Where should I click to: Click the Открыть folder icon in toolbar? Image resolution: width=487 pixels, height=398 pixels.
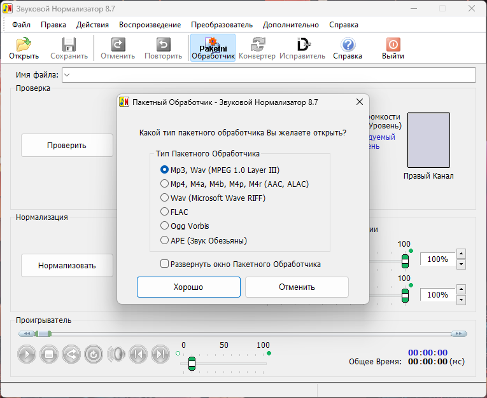(24, 45)
